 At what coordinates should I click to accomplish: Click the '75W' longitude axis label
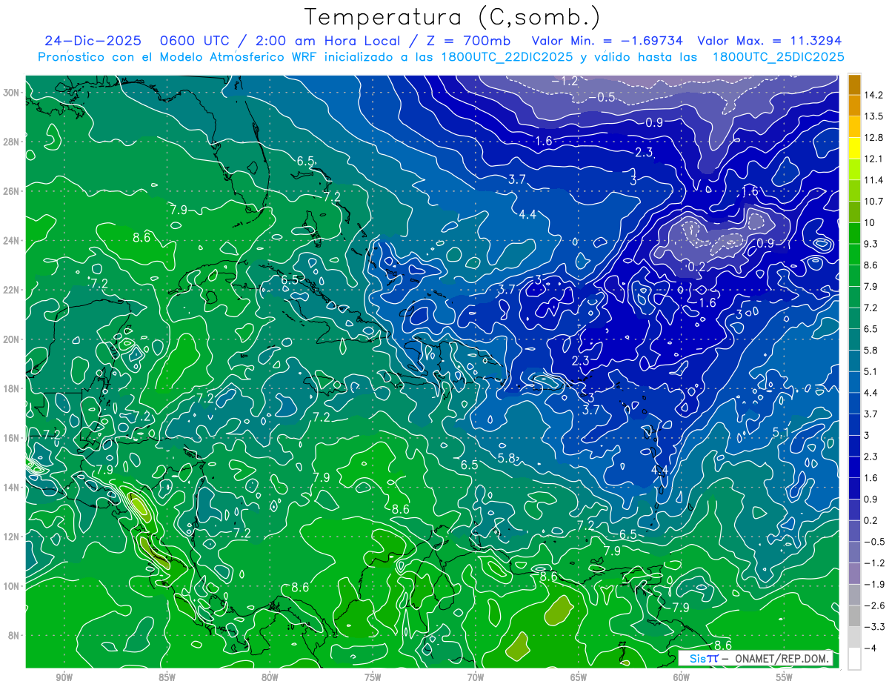pos(373,677)
